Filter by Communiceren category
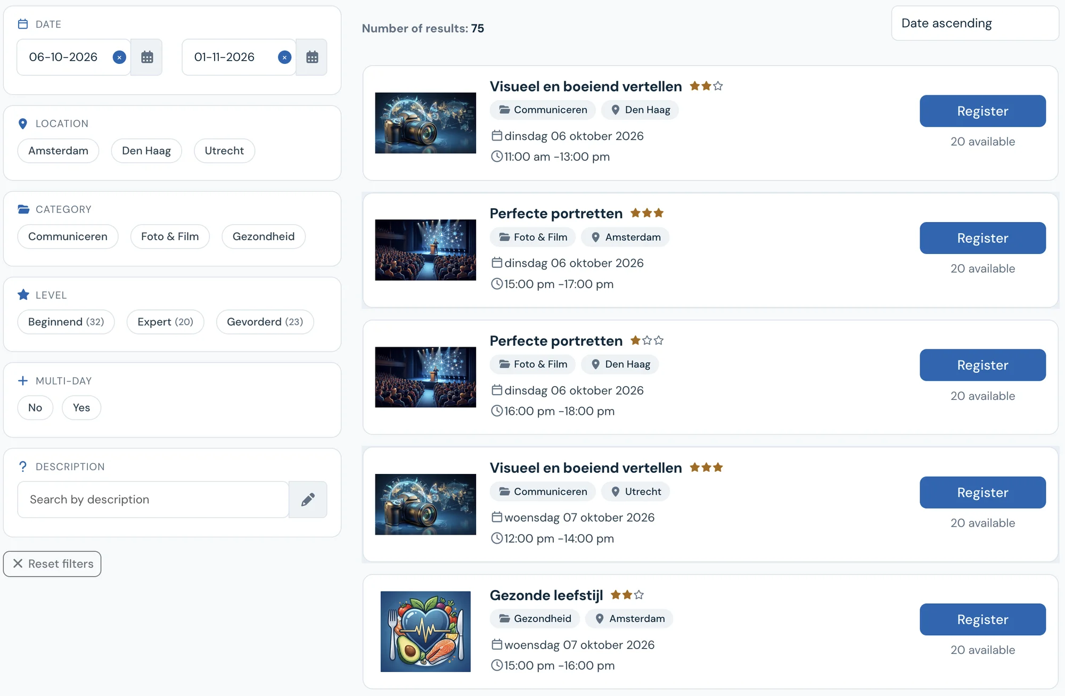 pos(68,236)
